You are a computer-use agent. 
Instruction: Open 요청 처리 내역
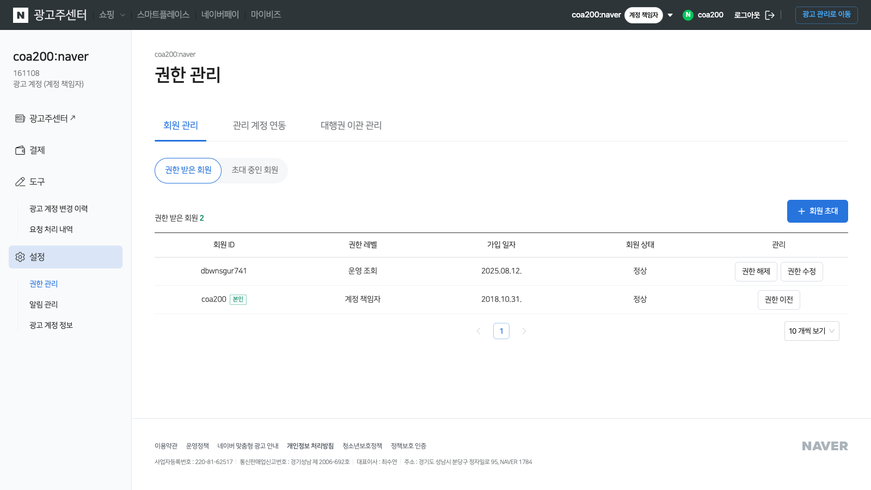(51, 230)
